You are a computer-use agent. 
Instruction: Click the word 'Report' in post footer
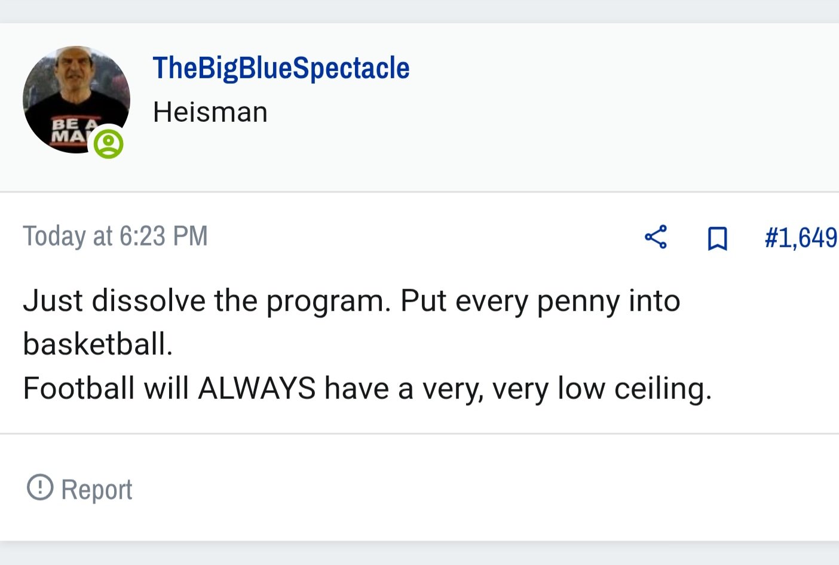[96, 490]
